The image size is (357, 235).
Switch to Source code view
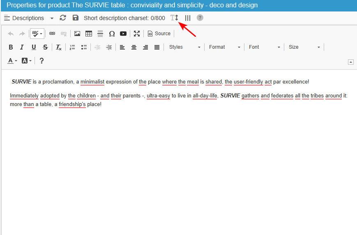click(159, 34)
